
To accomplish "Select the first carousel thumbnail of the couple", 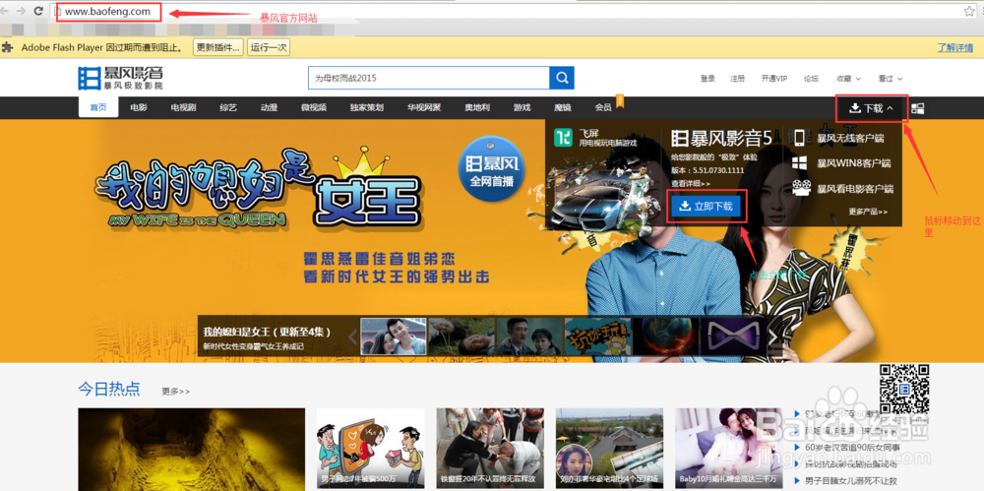I will click(394, 338).
